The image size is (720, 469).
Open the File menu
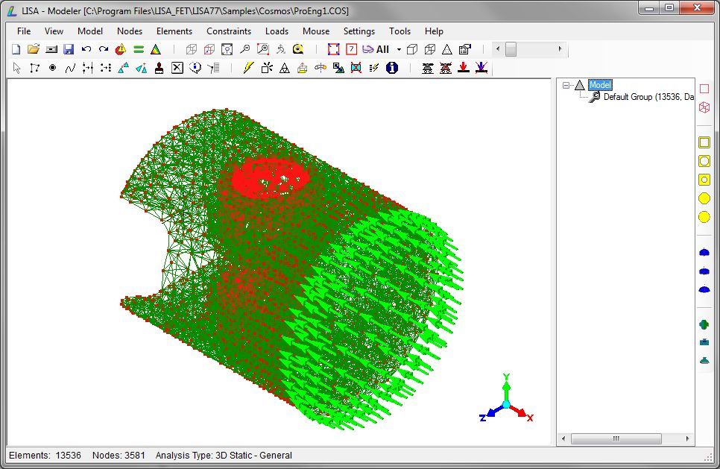coord(24,31)
